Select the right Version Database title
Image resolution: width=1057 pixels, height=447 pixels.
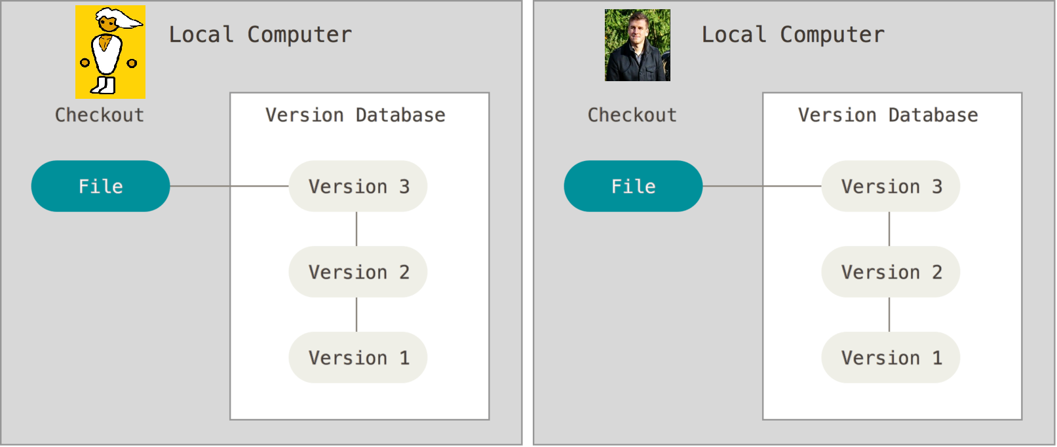click(x=888, y=115)
